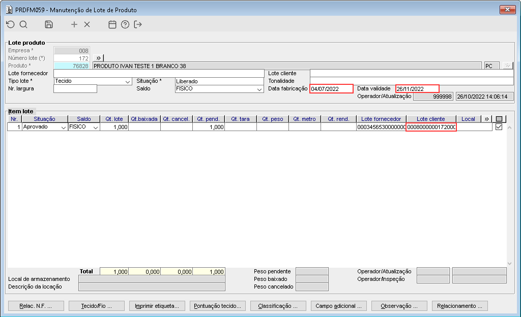This screenshot has width=521, height=317.
Task: Toggle the checkbox on item row 1
Action: tap(499, 126)
